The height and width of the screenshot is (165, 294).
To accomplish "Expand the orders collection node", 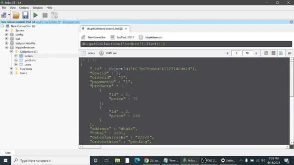I will coord(16,56).
